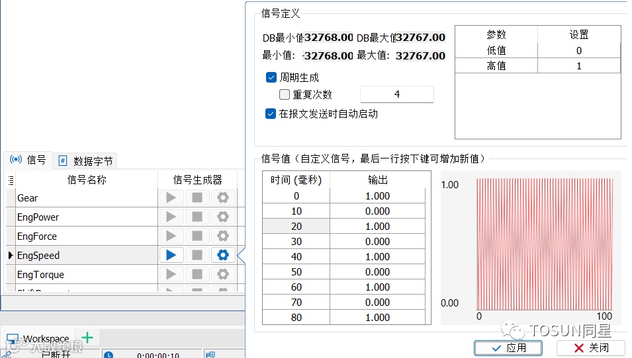
Task: Stop the EngForce signal generator
Action: click(197, 236)
